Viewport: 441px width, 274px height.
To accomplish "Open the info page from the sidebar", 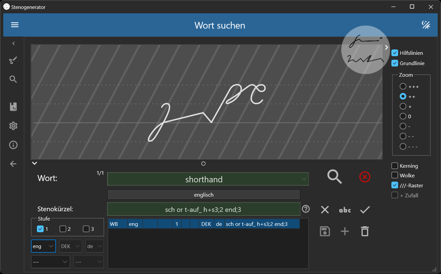I will coord(13,145).
